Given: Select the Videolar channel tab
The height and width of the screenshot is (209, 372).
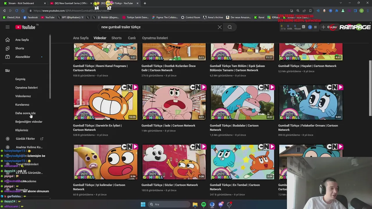Looking at the screenshot, I should tap(100, 38).
